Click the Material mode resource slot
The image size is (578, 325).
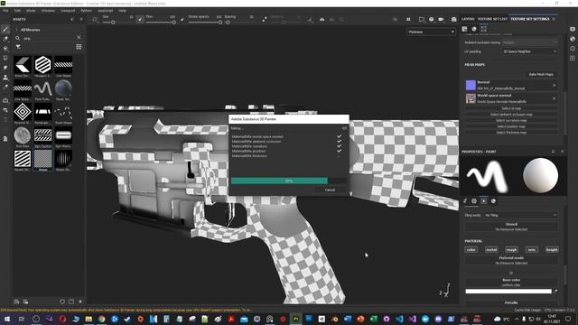[x=511, y=261]
